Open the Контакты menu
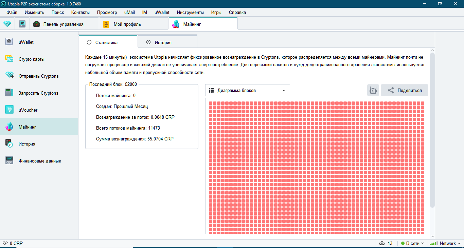Viewport: 464px width, 248px height. pyautogui.click(x=81, y=12)
